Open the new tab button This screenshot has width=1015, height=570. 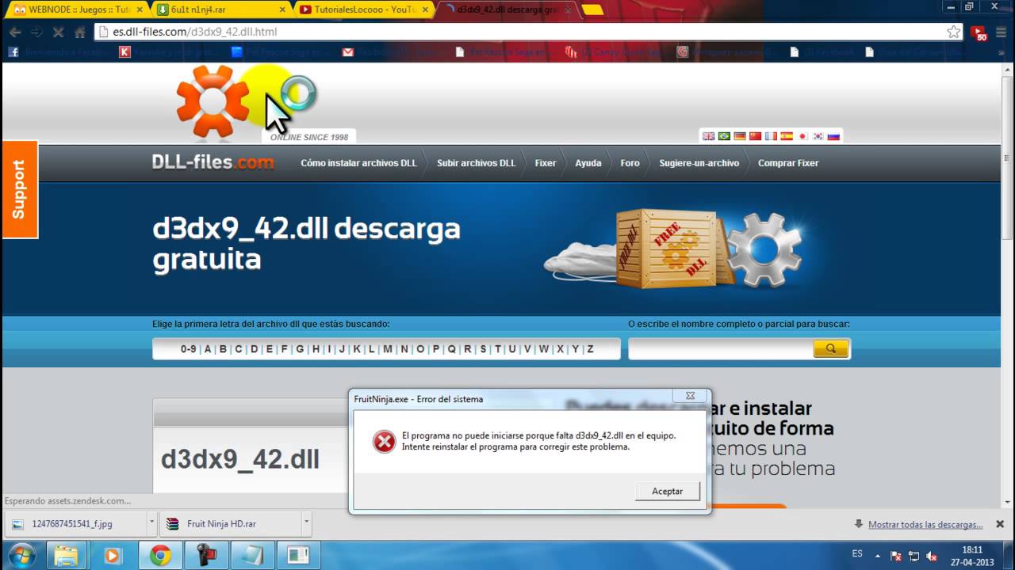click(x=592, y=9)
